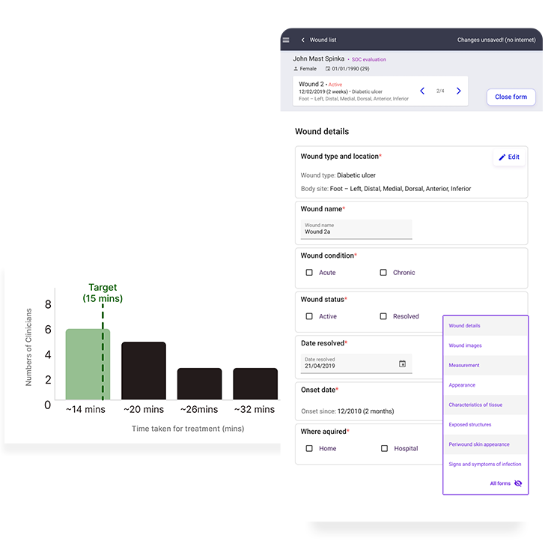Click the ~26mins chart bar
The width and height of the screenshot is (548, 556).
tap(199, 384)
